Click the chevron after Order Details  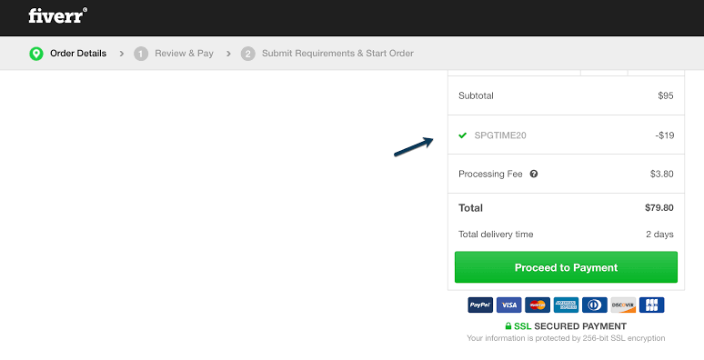pyautogui.click(x=121, y=54)
